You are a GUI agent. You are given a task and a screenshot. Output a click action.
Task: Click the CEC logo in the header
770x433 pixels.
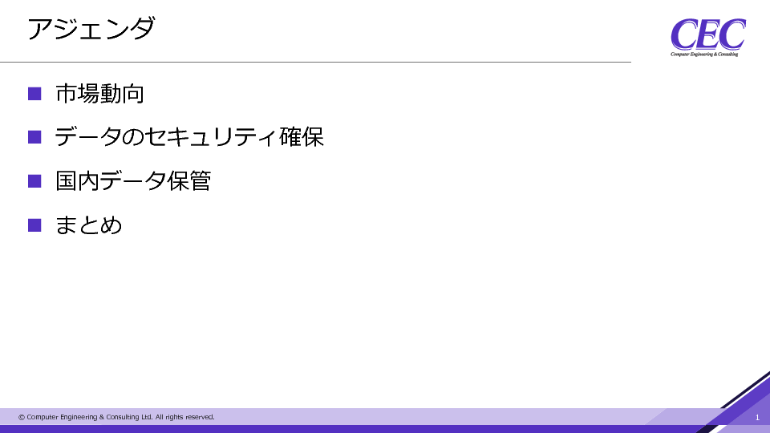(707, 36)
